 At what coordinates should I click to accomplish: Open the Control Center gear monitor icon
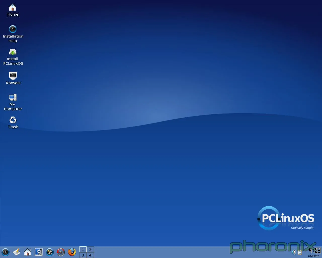point(38,252)
